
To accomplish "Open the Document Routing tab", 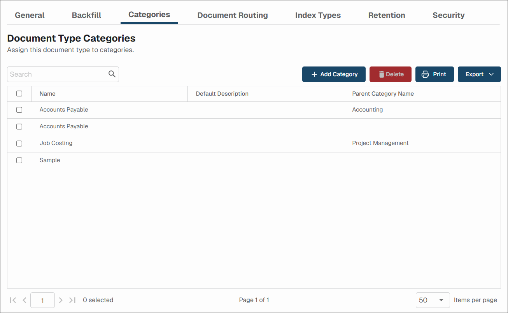I will pyautogui.click(x=233, y=15).
